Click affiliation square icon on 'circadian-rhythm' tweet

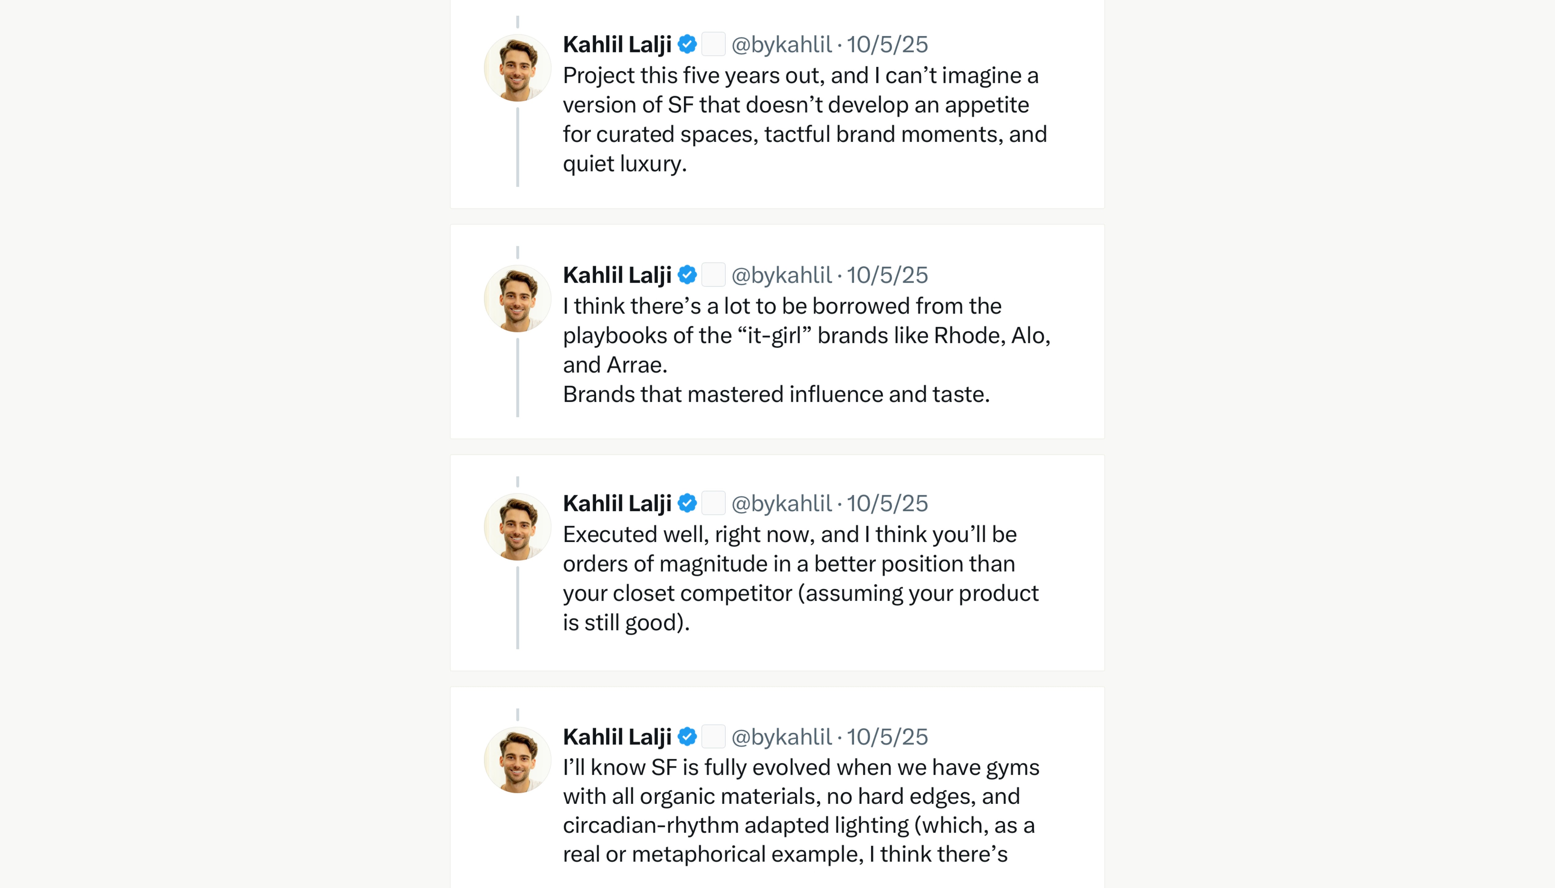[x=713, y=737]
